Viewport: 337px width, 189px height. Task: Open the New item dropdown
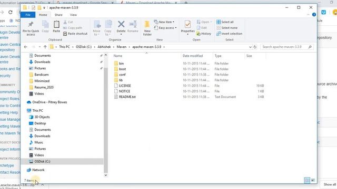pyautogui.click(x=164, y=22)
